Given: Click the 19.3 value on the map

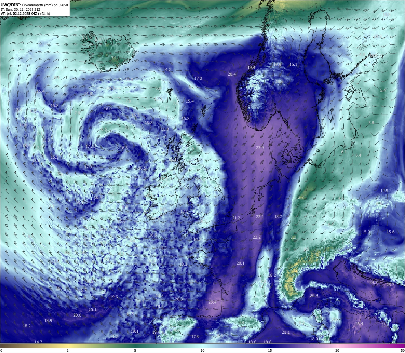Looking at the screenshot, I should [x=114, y=297].
